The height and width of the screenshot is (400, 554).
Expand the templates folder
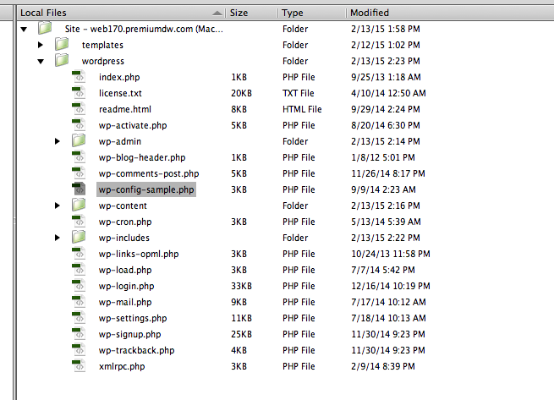pyautogui.click(x=41, y=45)
